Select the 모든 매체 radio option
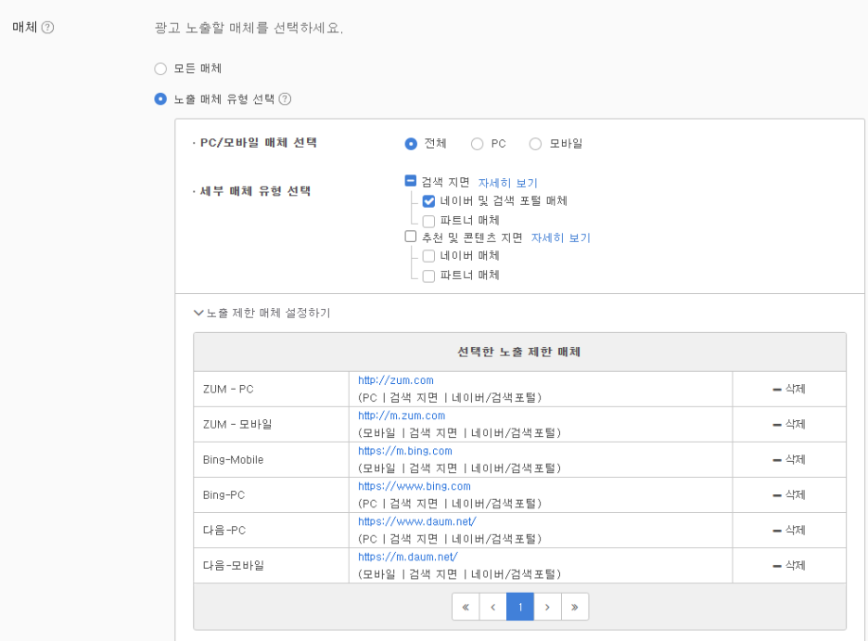Screen dimensions: 868x641 pyautogui.click(x=160, y=69)
